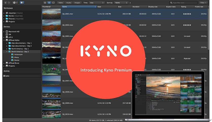Open the Drone subfolder icon
Image resolution: width=212 pixels, height=122 pixels.
[x=13, y=60]
